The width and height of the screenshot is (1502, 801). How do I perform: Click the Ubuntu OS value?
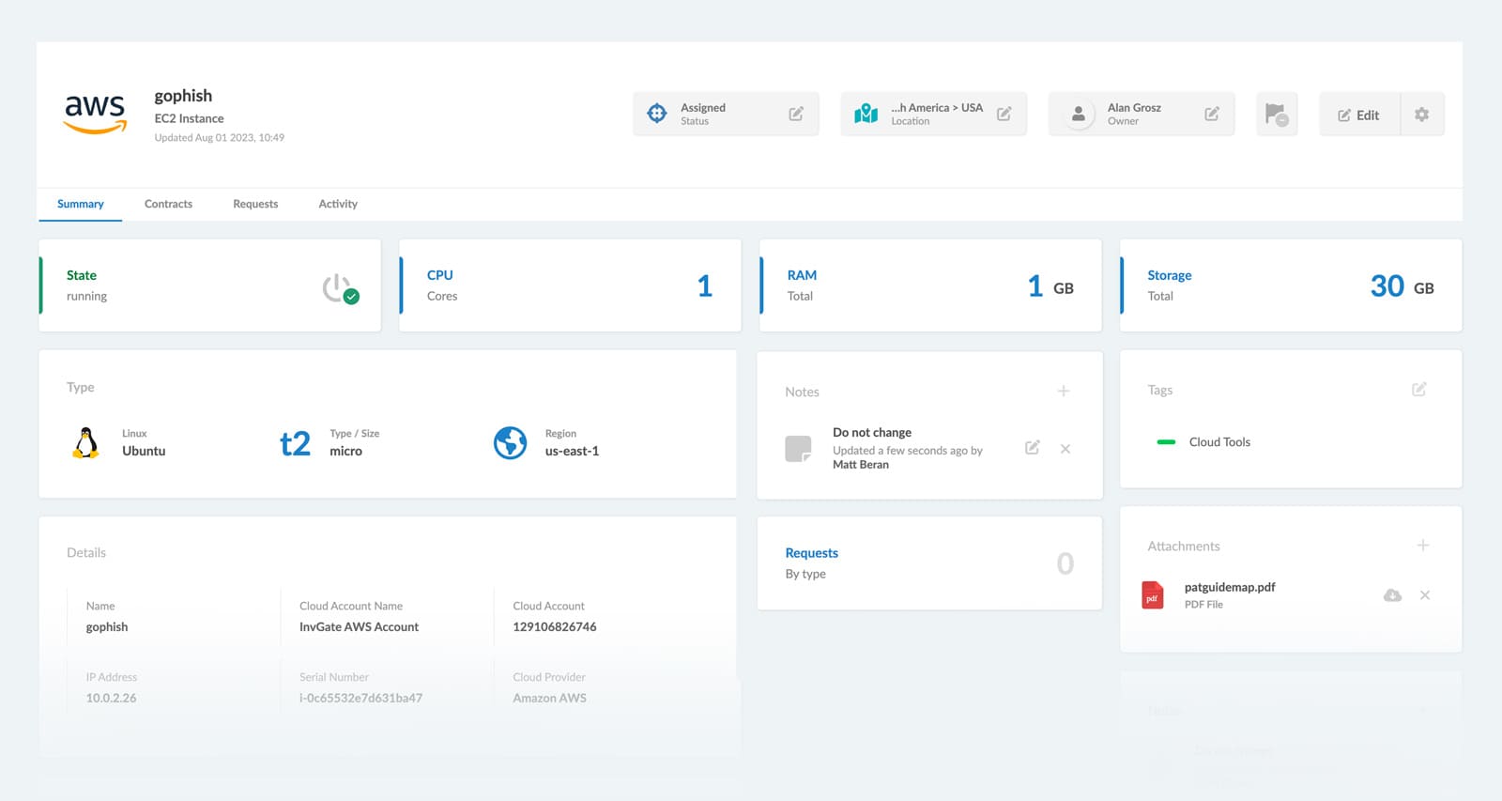click(144, 451)
